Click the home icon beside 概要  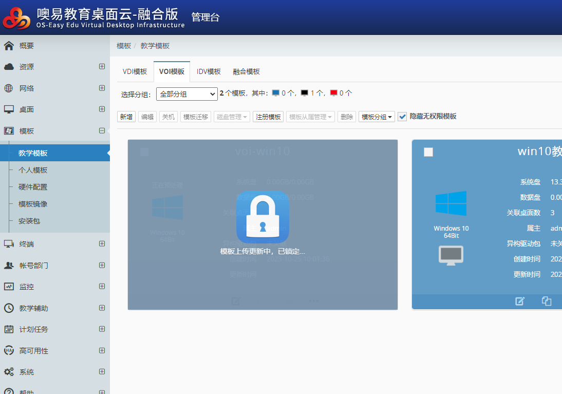[9, 46]
